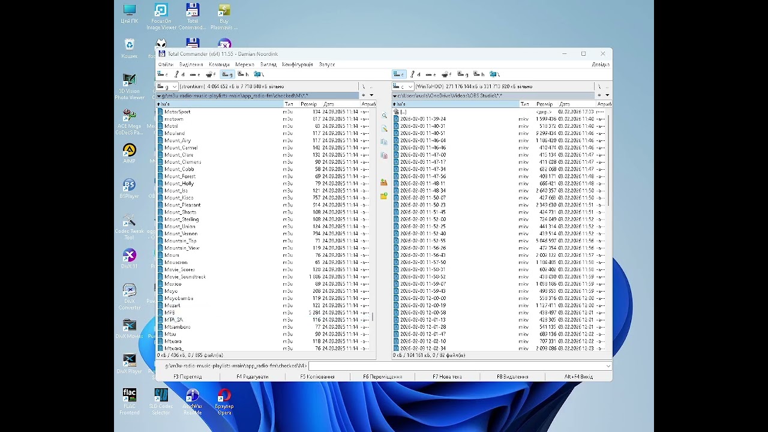This screenshot has height=432, width=768.
Task: Select Mozart playlist in left panel
Action: 263,305
